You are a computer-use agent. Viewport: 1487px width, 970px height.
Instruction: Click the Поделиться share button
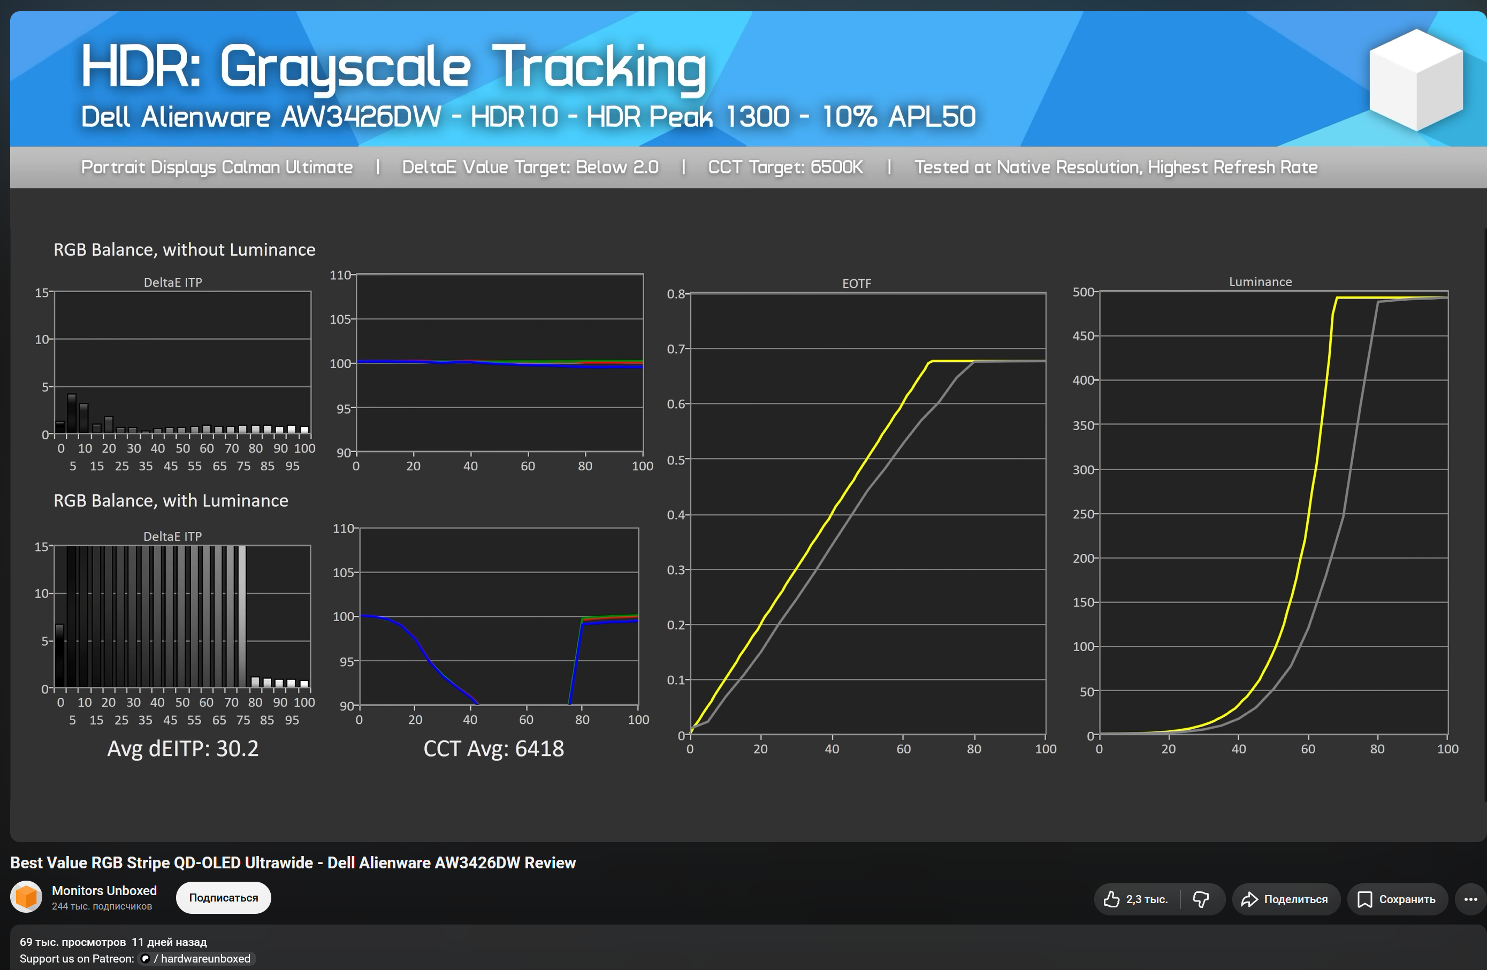coord(1286,899)
